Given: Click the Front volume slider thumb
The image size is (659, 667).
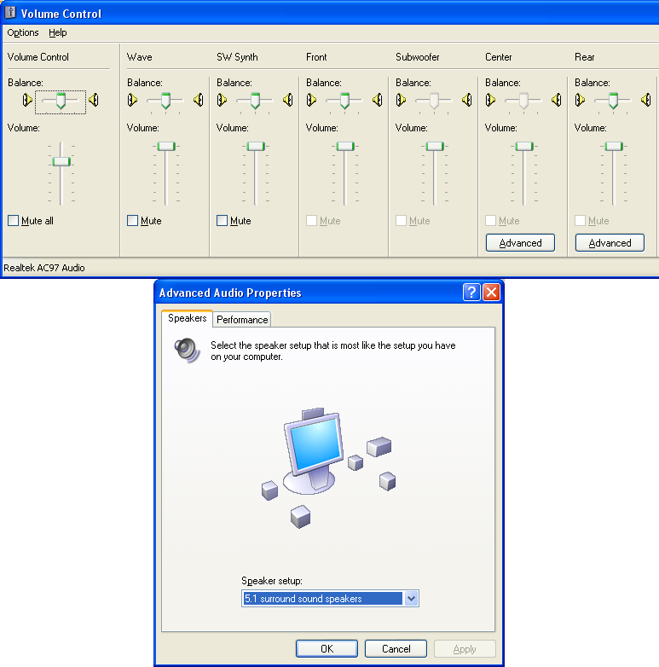Looking at the screenshot, I should 345,147.
